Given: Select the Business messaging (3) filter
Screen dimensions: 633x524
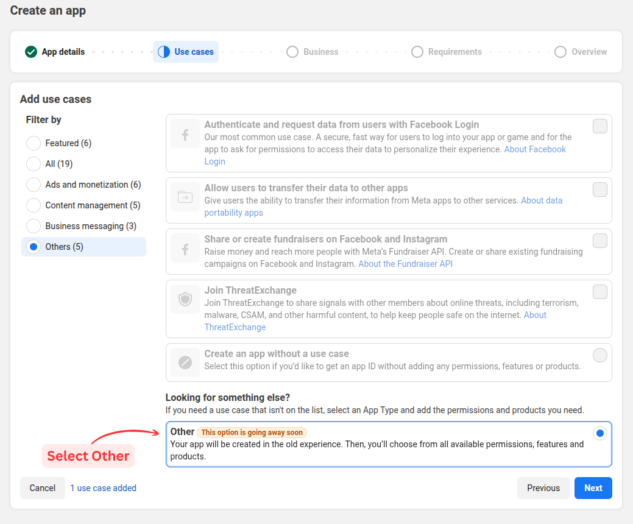Looking at the screenshot, I should 34,226.
